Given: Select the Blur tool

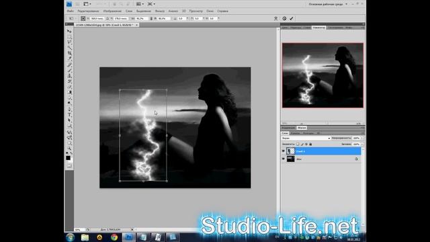Looking at the screenshot, I should 69,98.
